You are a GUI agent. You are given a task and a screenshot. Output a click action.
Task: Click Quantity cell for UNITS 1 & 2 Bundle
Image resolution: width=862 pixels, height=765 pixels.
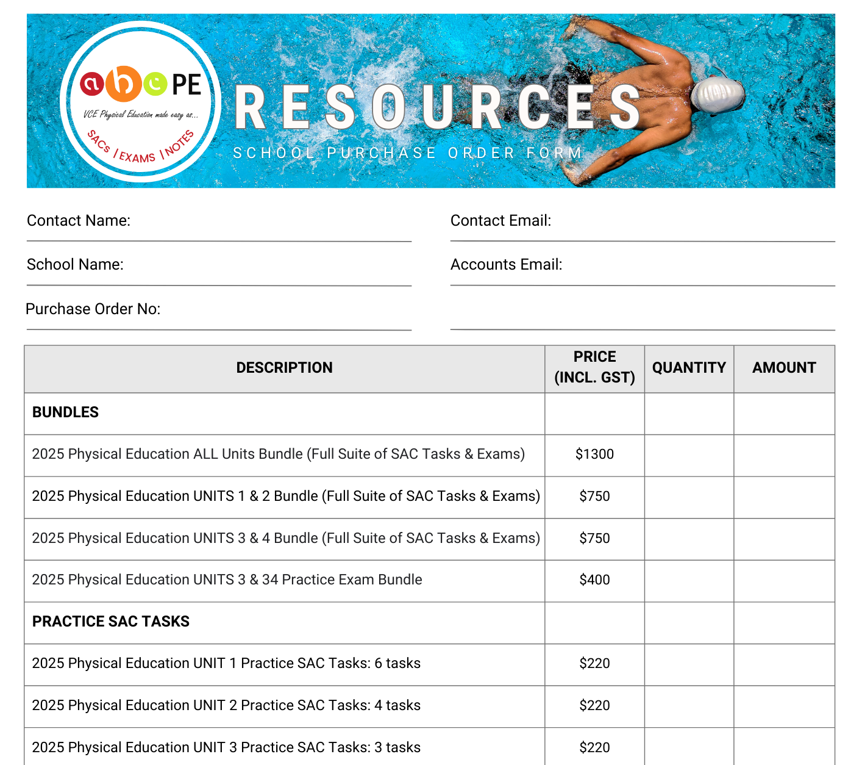[x=689, y=497]
